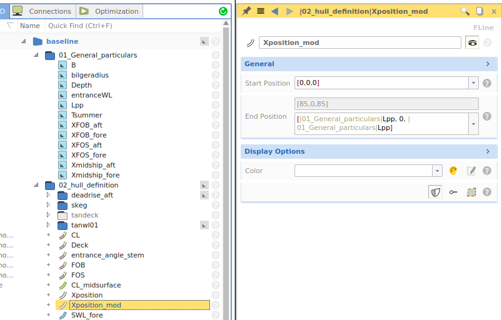Screen dimensions: 502x320
Task: Go forward with the gray right arrow
Action: (x=289, y=11)
